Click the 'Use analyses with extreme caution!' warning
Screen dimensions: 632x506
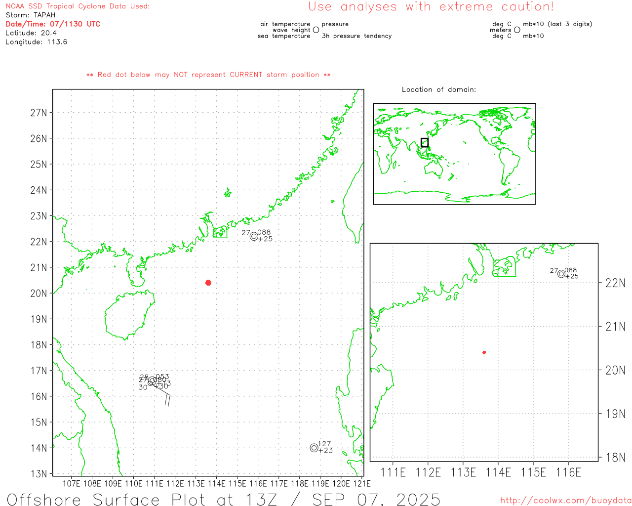[431, 7]
